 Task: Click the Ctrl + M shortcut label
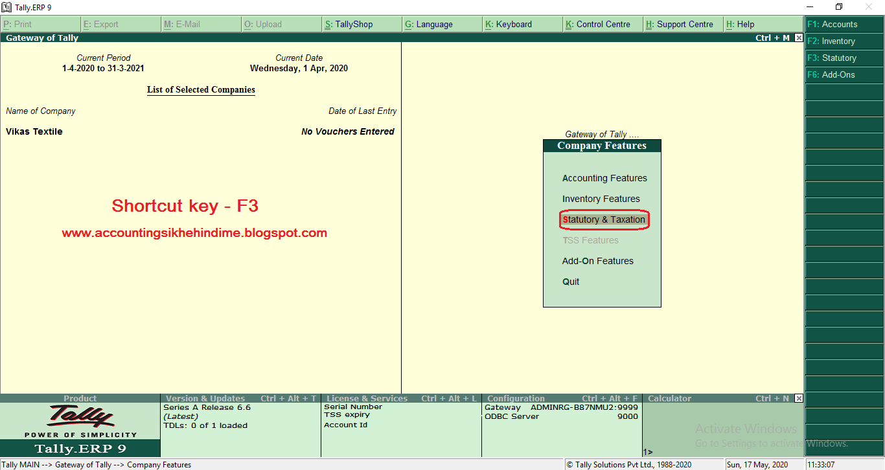(772, 38)
